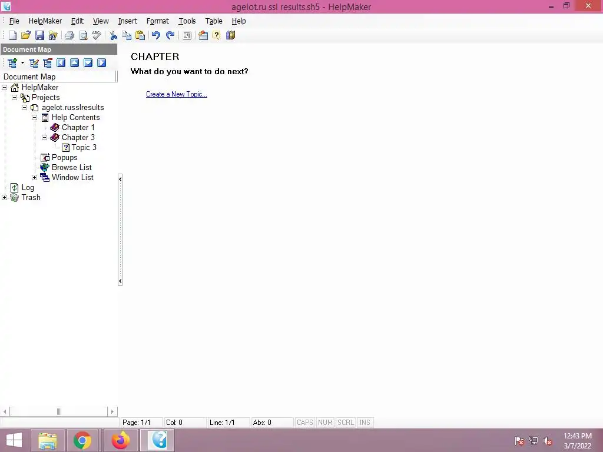
Task: Click the binoculars find icon
Action: coord(52,35)
